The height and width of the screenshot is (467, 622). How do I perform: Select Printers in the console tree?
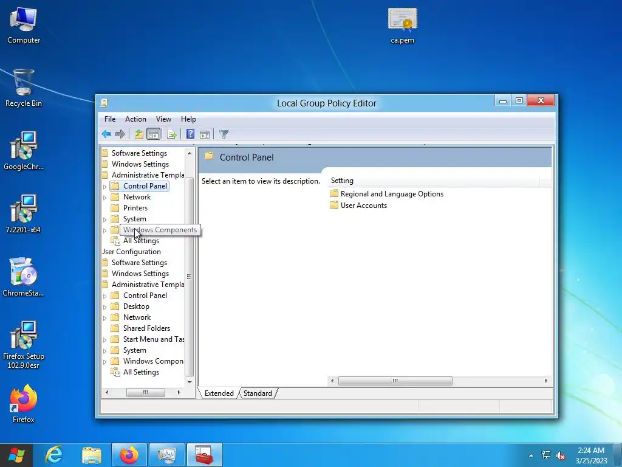point(135,208)
